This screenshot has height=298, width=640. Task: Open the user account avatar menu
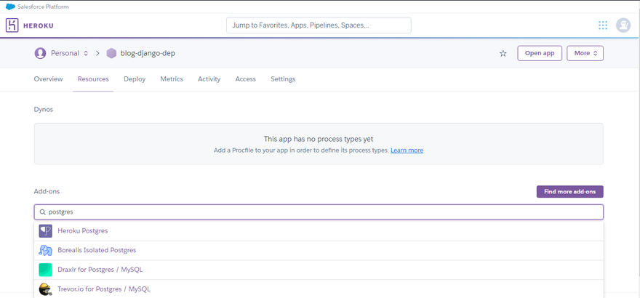[623, 25]
